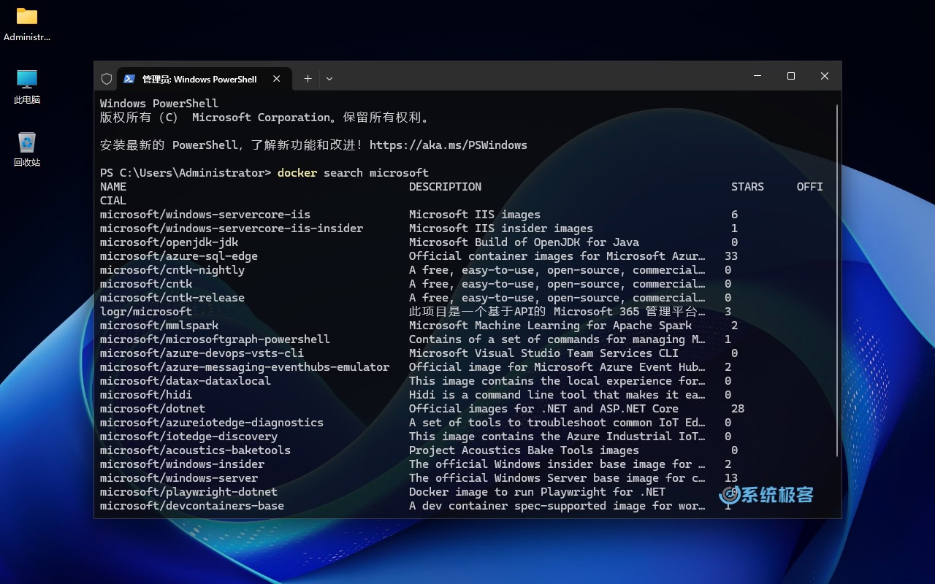Click microsoft/windows-server entry

point(179,478)
